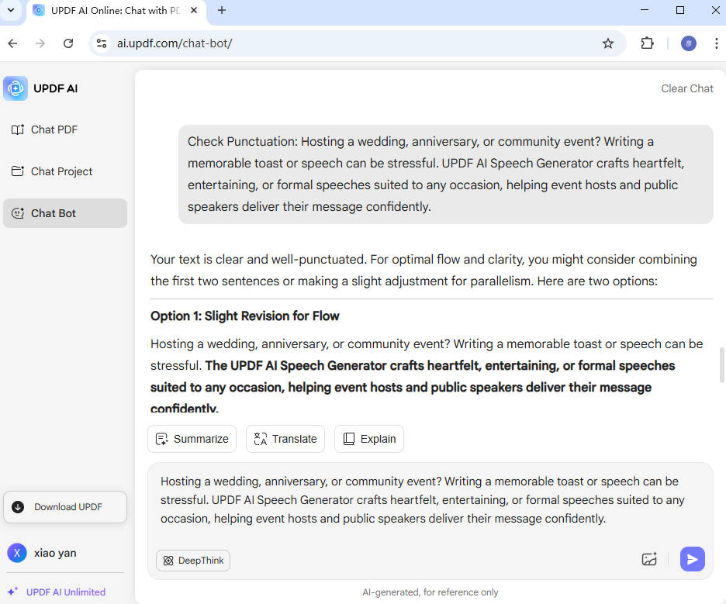This screenshot has height=604, width=726.
Task: Toggle the DeepThink mode
Action: 193,561
